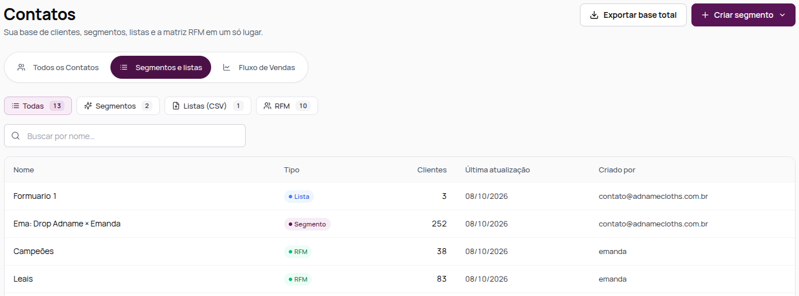Click client count 38
This screenshot has width=799, height=296.
pyautogui.click(x=442, y=252)
